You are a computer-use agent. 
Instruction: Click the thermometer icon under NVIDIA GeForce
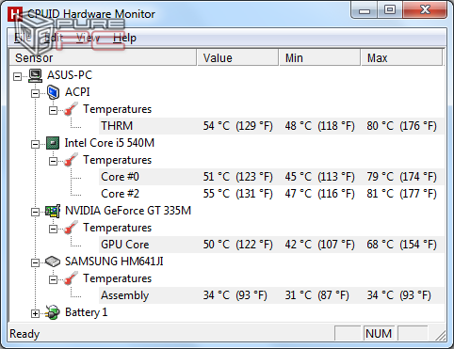[x=71, y=228]
